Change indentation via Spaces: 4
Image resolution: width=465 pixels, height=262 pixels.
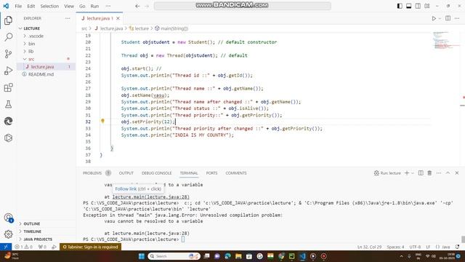click(x=395, y=247)
